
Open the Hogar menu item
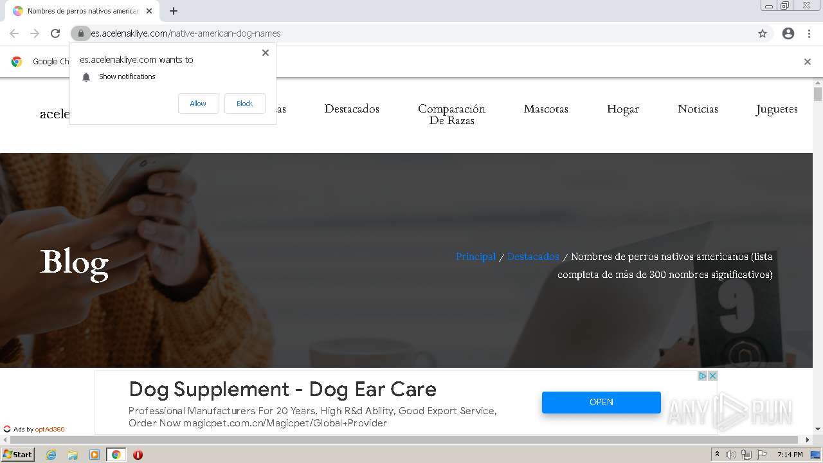click(x=623, y=109)
